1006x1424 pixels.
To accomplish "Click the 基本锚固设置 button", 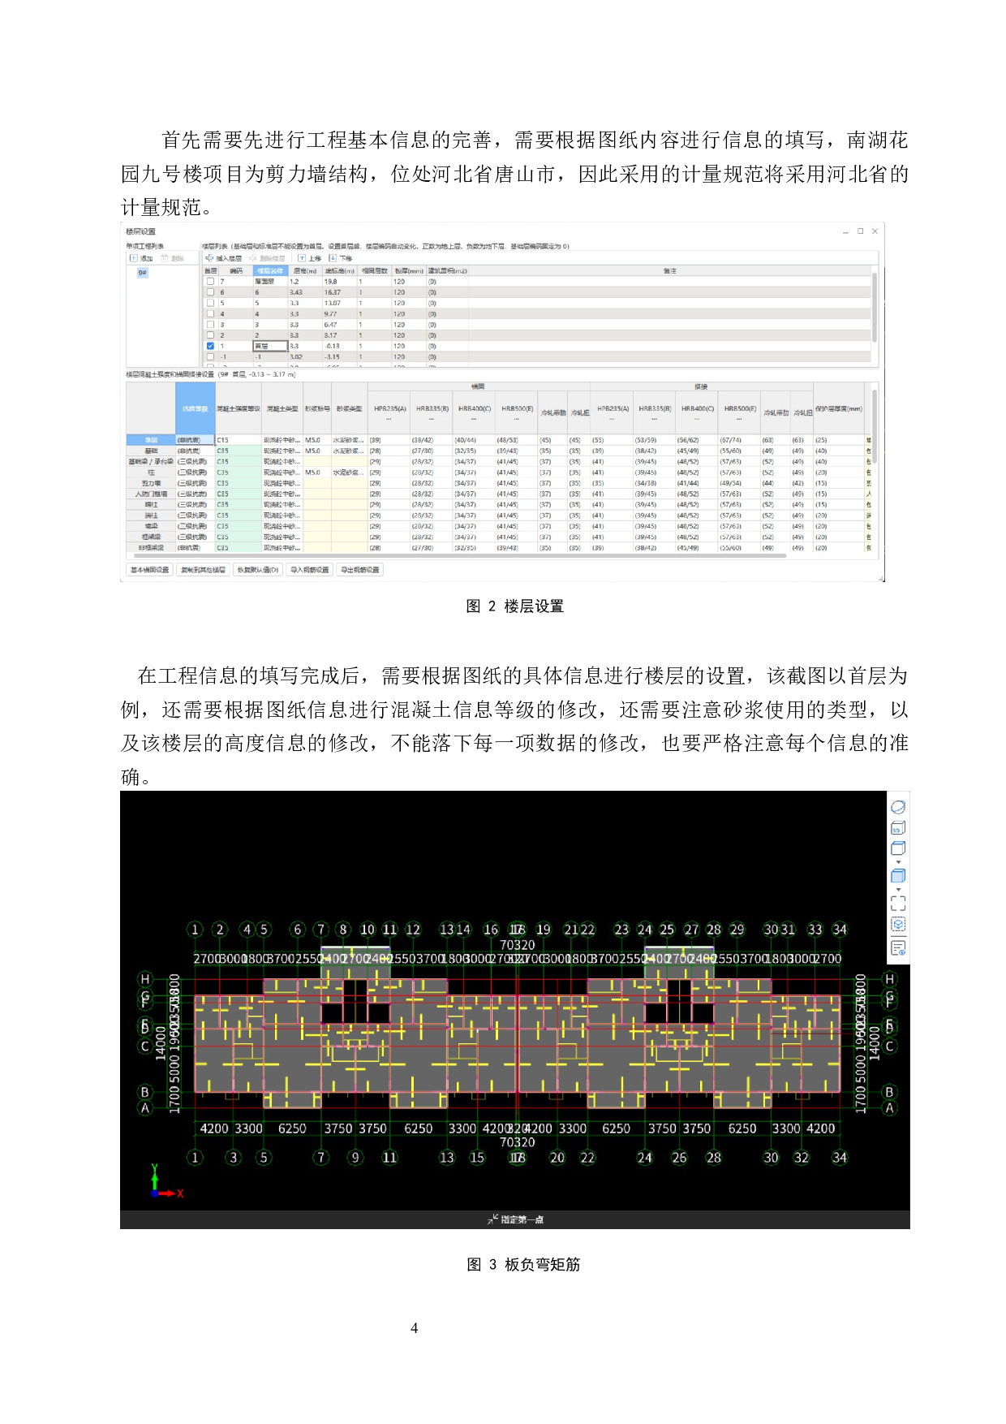I will [150, 570].
